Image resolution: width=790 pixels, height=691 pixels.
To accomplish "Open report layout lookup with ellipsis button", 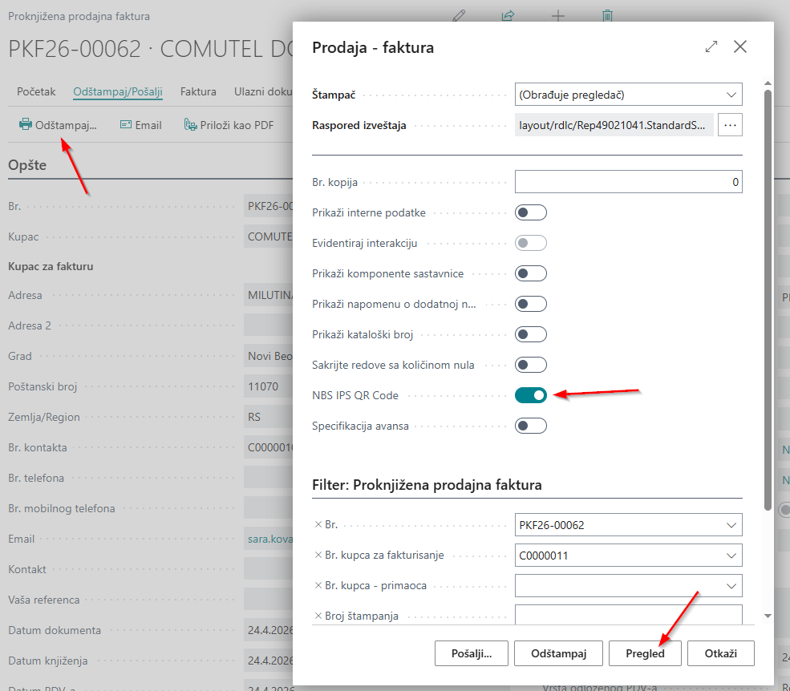I will click(730, 125).
